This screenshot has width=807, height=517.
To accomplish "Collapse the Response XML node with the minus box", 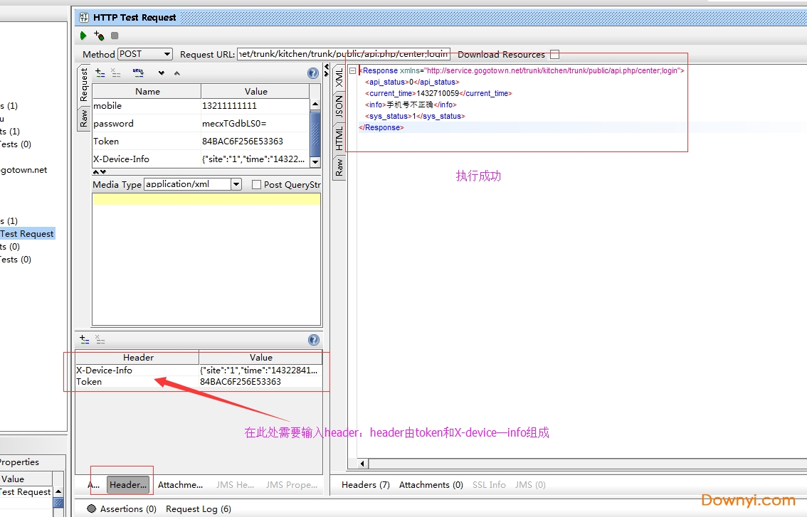I will coord(352,70).
